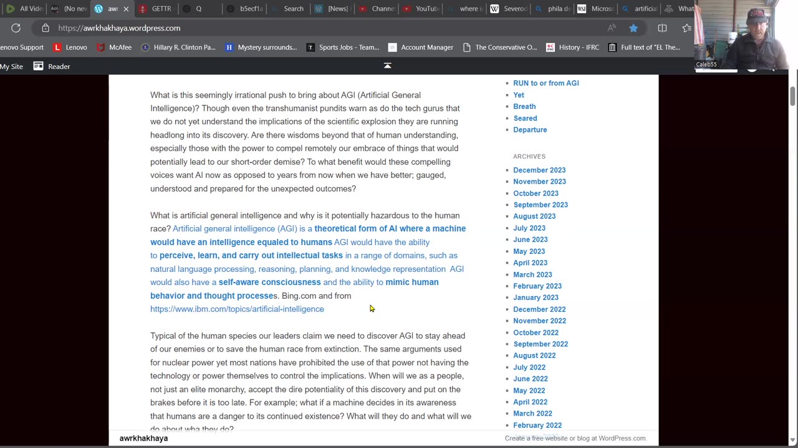Click the awrkhakhaya footer site name
Image resolution: width=798 pixels, height=448 pixels.
pos(143,438)
